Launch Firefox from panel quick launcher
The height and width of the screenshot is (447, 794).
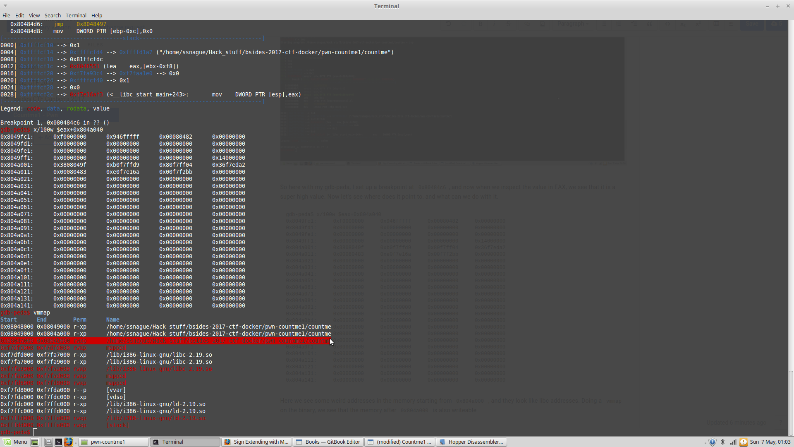69,442
